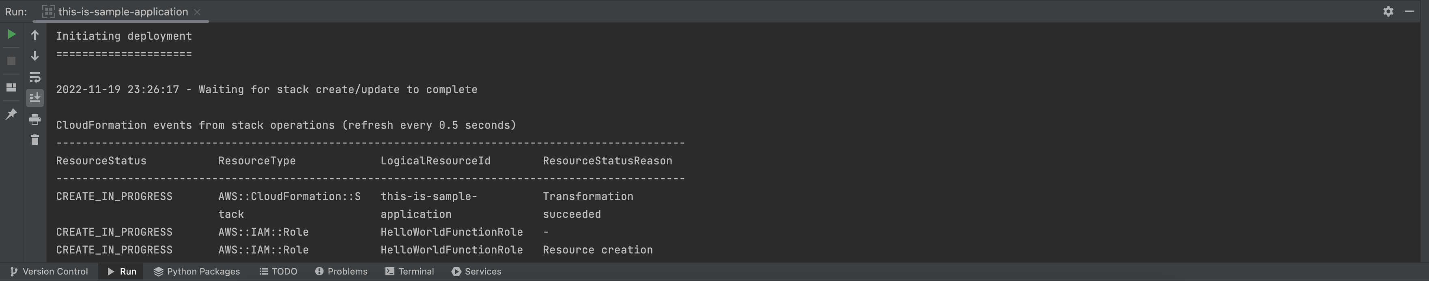The height and width of the screenshot is (281, 1429).
Task: Click the green Rerun button
Action: (x=11, y=35)
